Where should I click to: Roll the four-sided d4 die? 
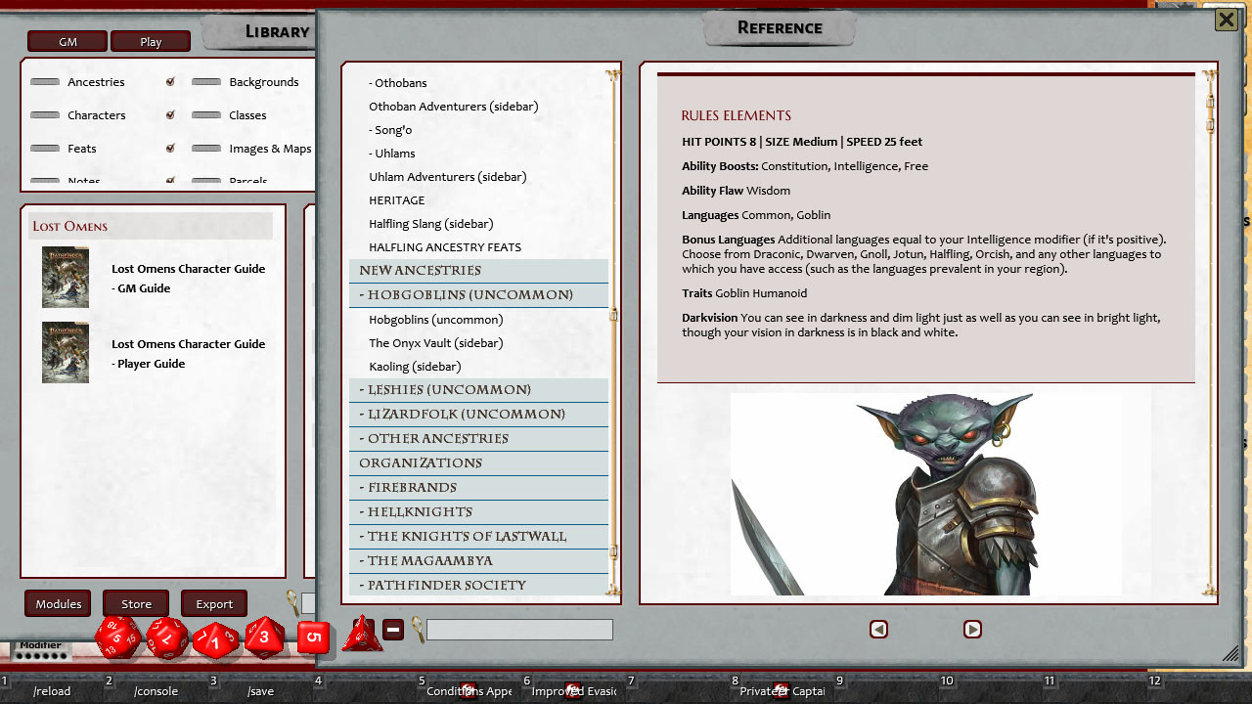363,635
